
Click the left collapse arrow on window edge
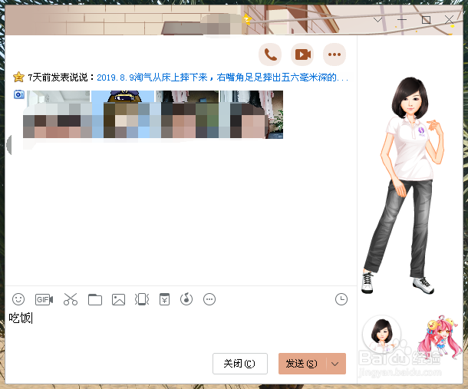click(x=9, y=145)
